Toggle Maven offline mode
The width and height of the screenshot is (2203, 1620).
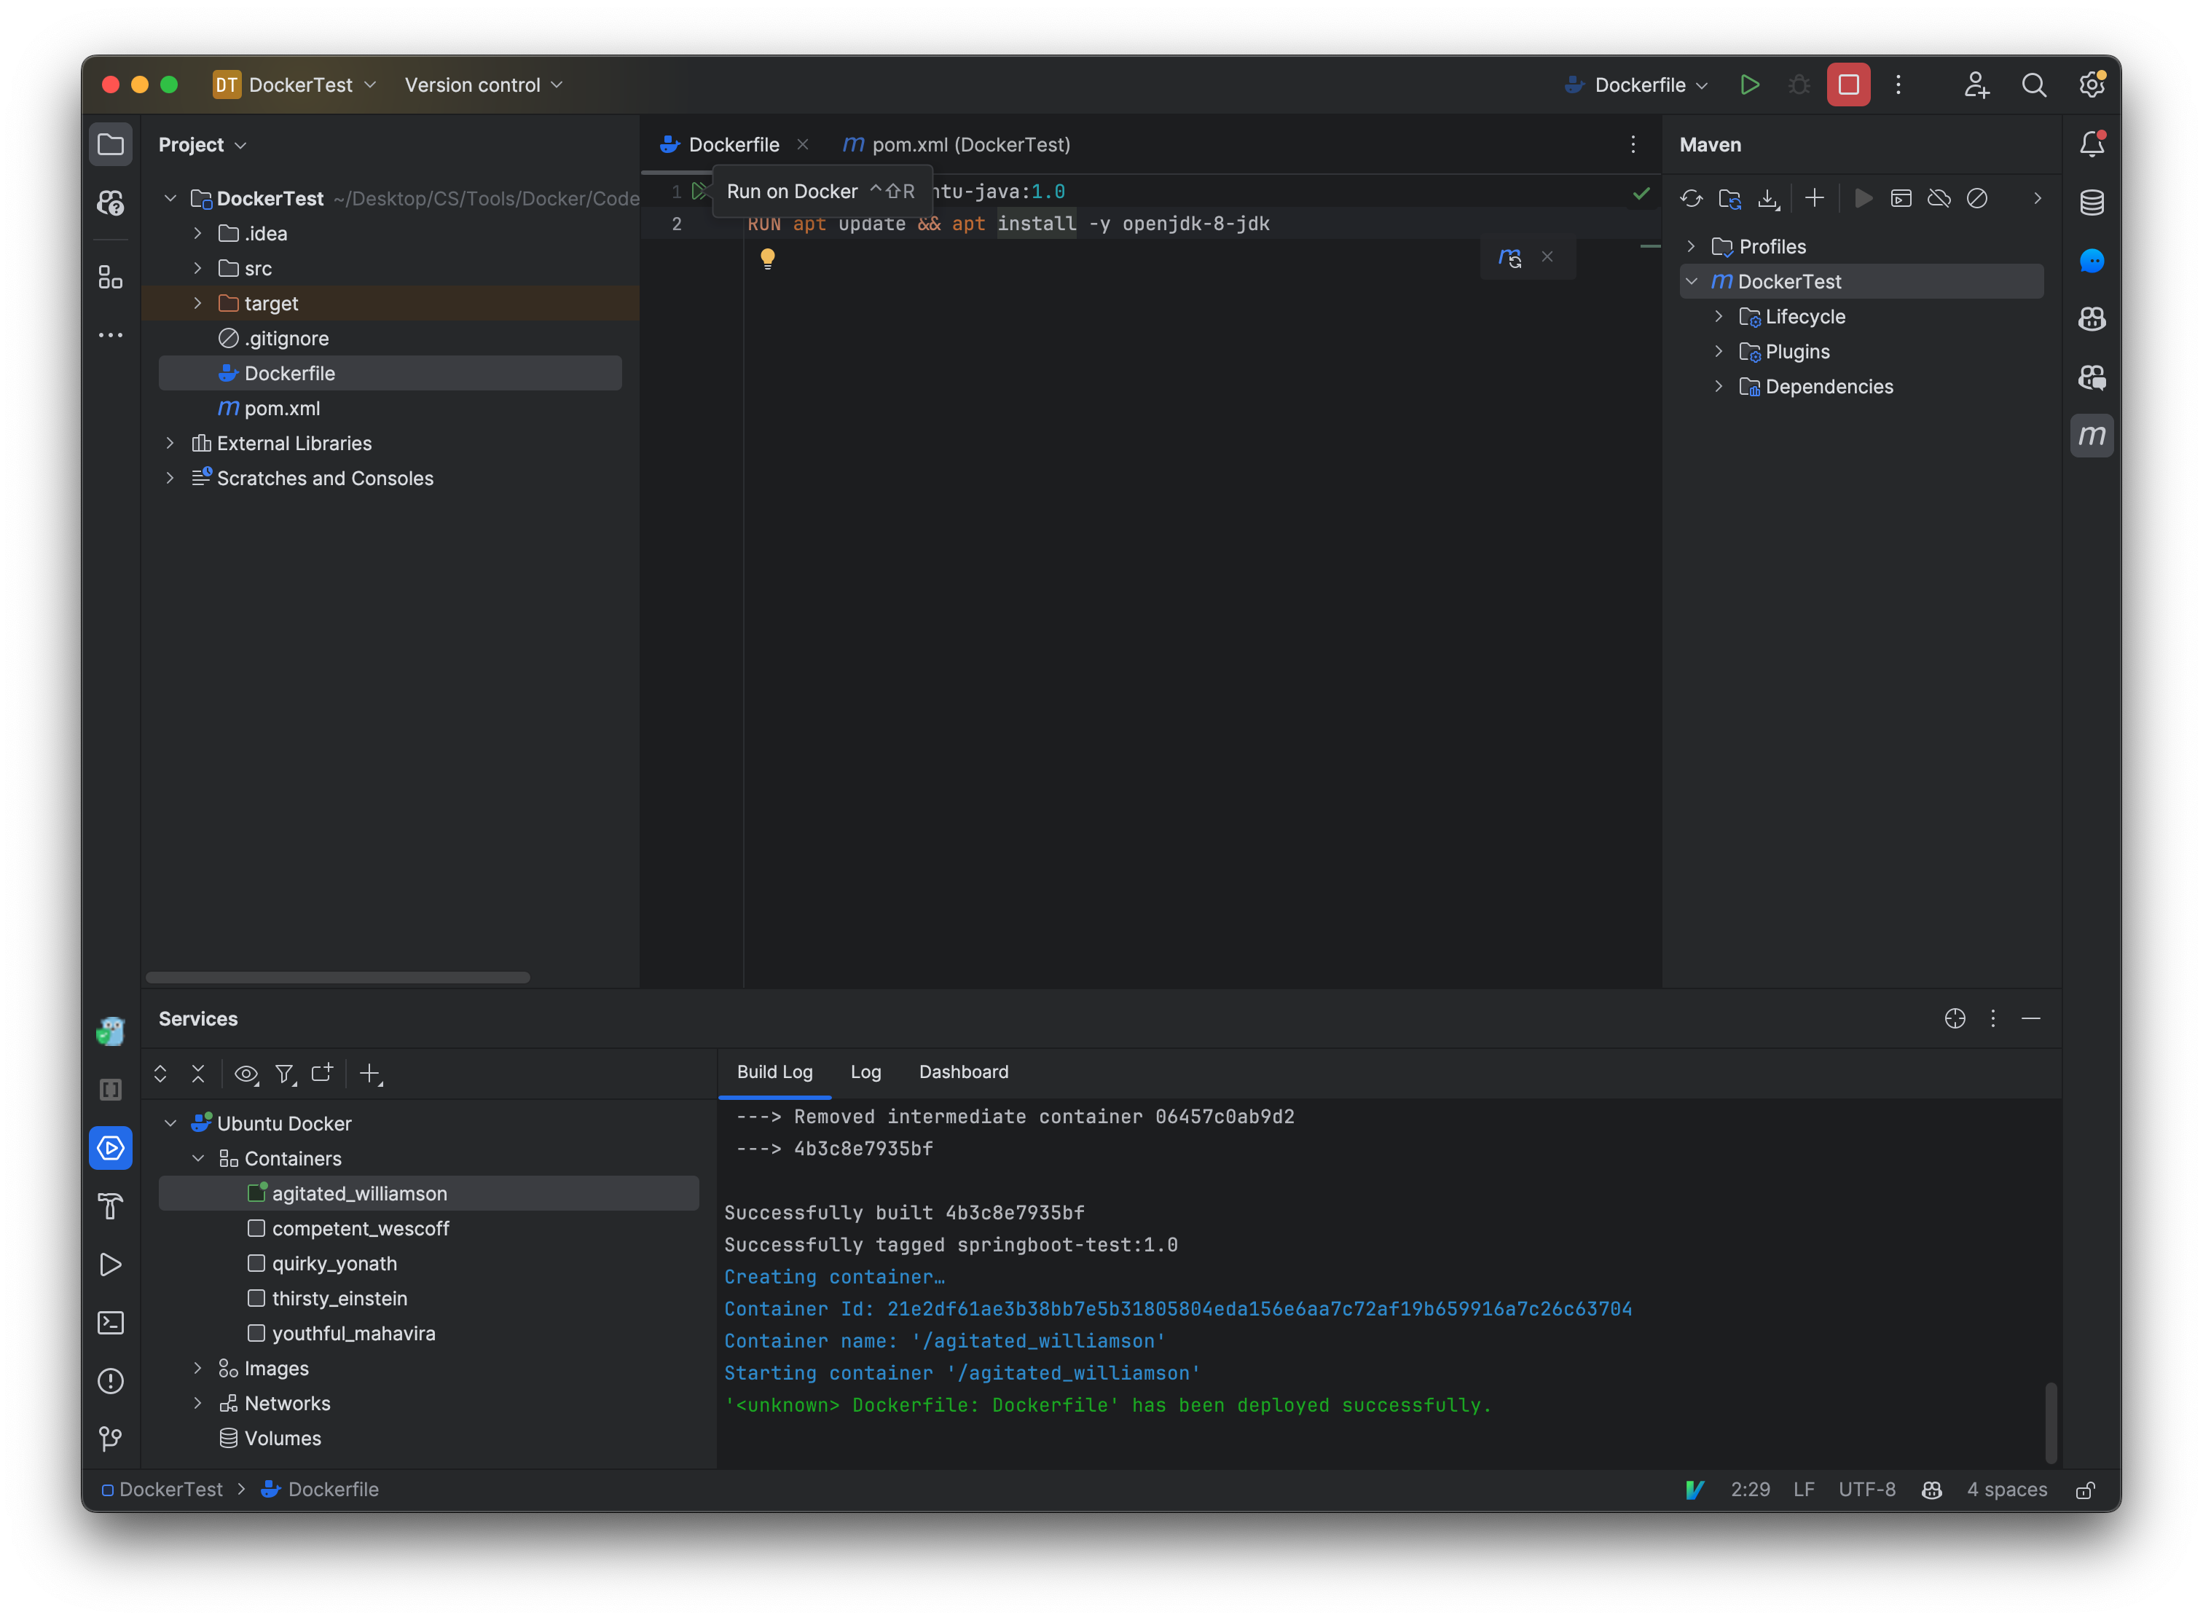pos(1939,199)
